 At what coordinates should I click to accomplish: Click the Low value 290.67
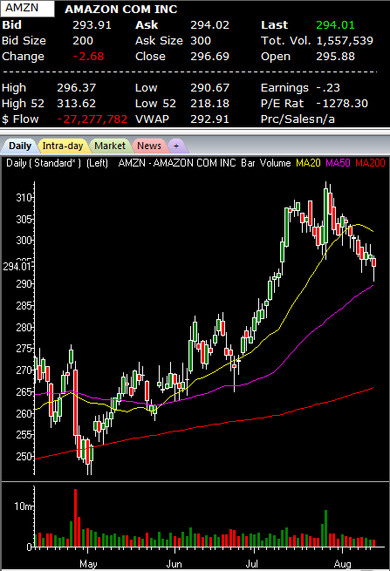coord(209,88)
